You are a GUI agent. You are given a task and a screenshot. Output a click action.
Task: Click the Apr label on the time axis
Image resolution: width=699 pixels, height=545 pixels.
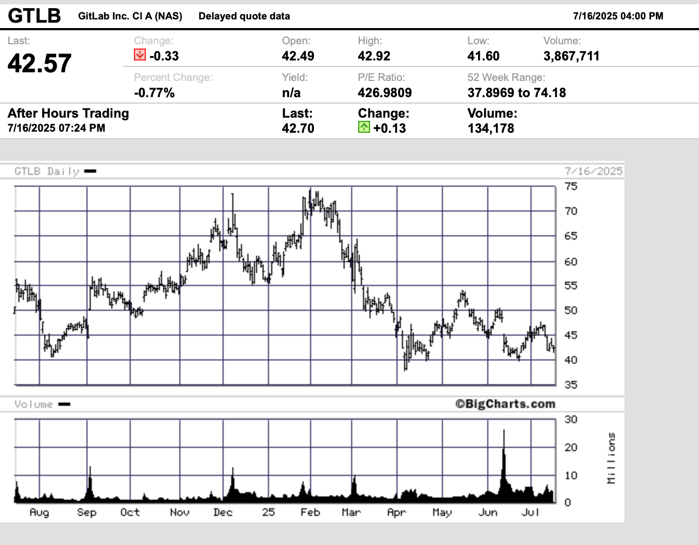(x=396, y=512)
